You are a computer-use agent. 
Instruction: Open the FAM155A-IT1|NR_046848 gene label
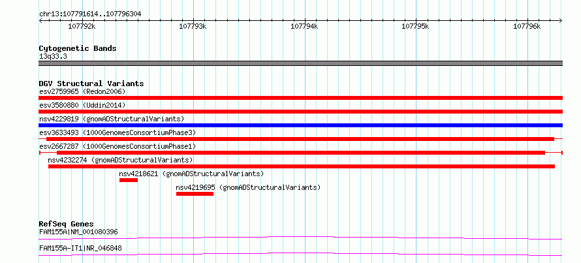click(x=80, y=248)
